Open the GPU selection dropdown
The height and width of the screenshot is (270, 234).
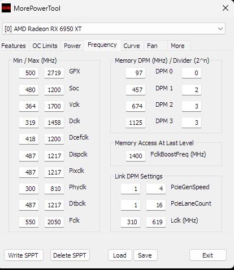point(114,29)
